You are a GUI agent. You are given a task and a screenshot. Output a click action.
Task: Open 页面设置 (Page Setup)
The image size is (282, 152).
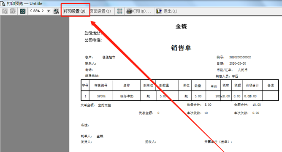point(100,11)
